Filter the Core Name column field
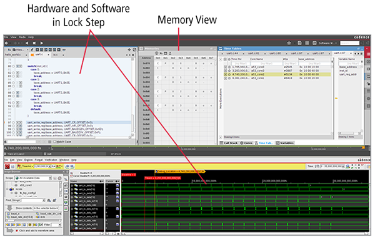 (x=266, y=64)
